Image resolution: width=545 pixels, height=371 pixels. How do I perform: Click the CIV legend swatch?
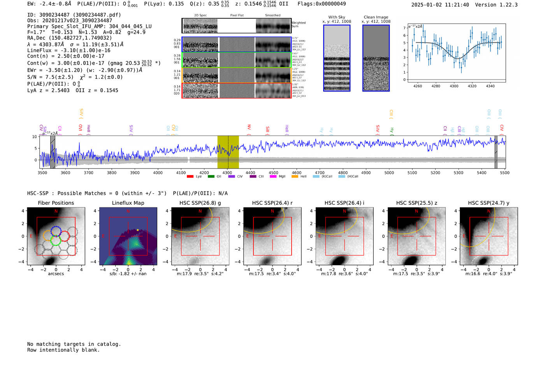[x=232, y=176]
